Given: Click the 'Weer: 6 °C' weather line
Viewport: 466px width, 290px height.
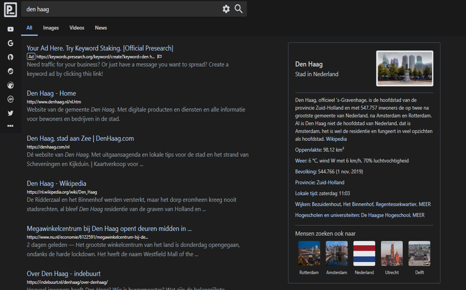Looking at the screenshot, I should click(x=352, y=161).
